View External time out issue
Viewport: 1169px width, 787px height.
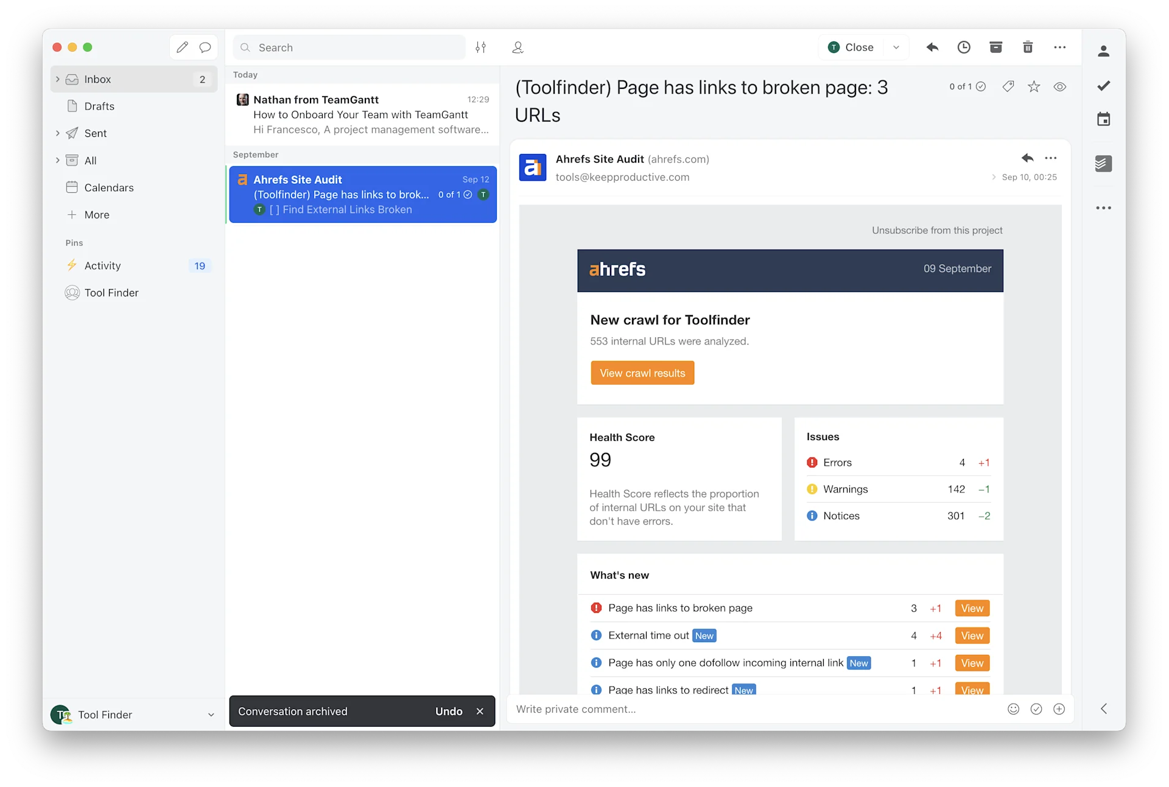coord(972,635)
